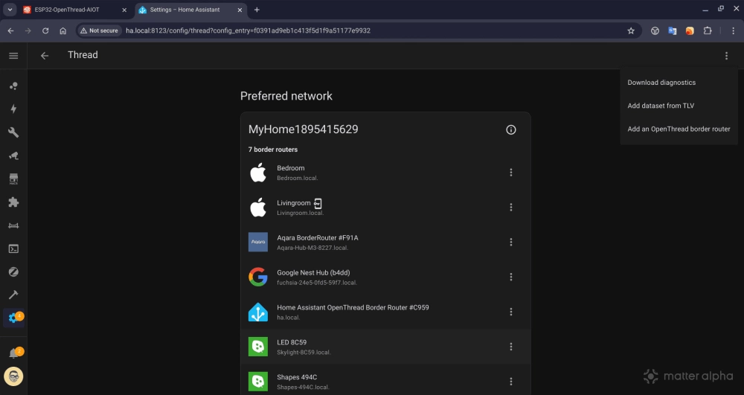Go back using the Thread page arrow

point(45,56)
